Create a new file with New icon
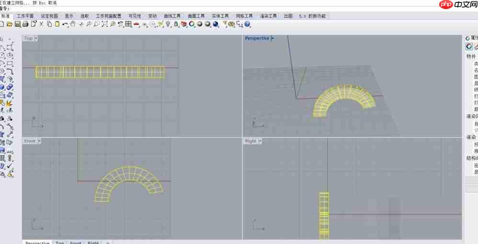Screen dimensions: 478x244 point(2,24)
